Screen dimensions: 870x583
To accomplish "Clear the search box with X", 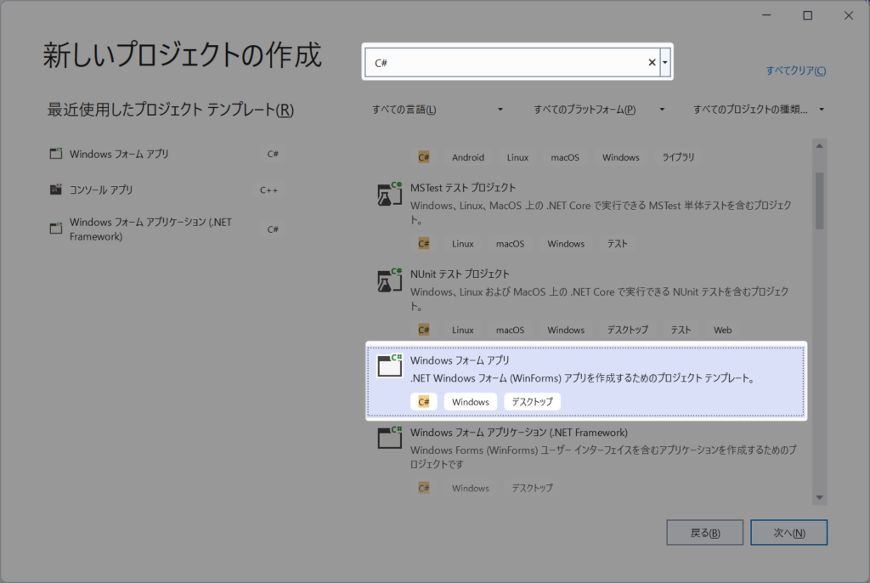I will (x=652, y=62).
